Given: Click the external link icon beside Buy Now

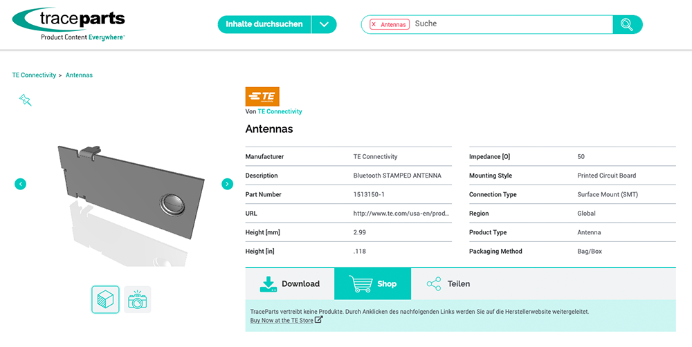Looking at the screenshot, I should point(318,319).
